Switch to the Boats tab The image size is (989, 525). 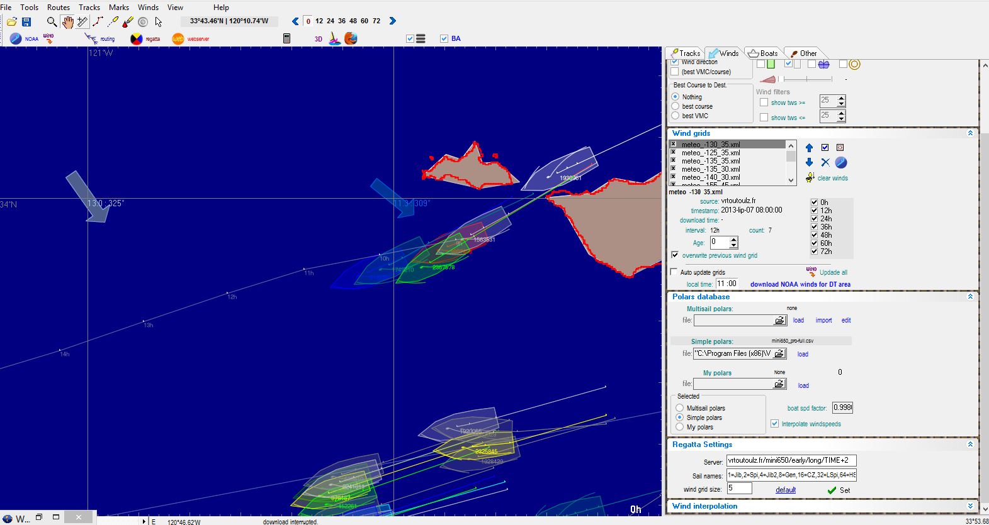(x=763, y=53)
